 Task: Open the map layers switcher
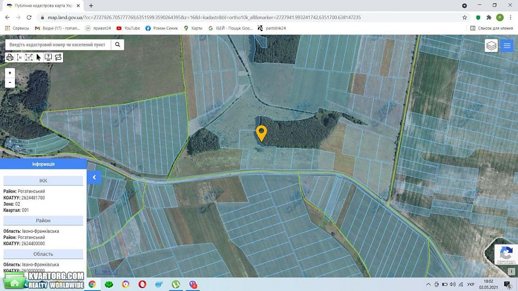491,46
